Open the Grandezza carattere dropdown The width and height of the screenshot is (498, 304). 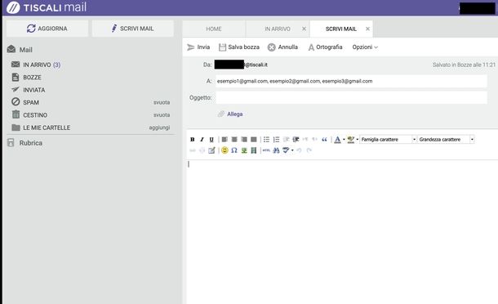pos(446,139)
